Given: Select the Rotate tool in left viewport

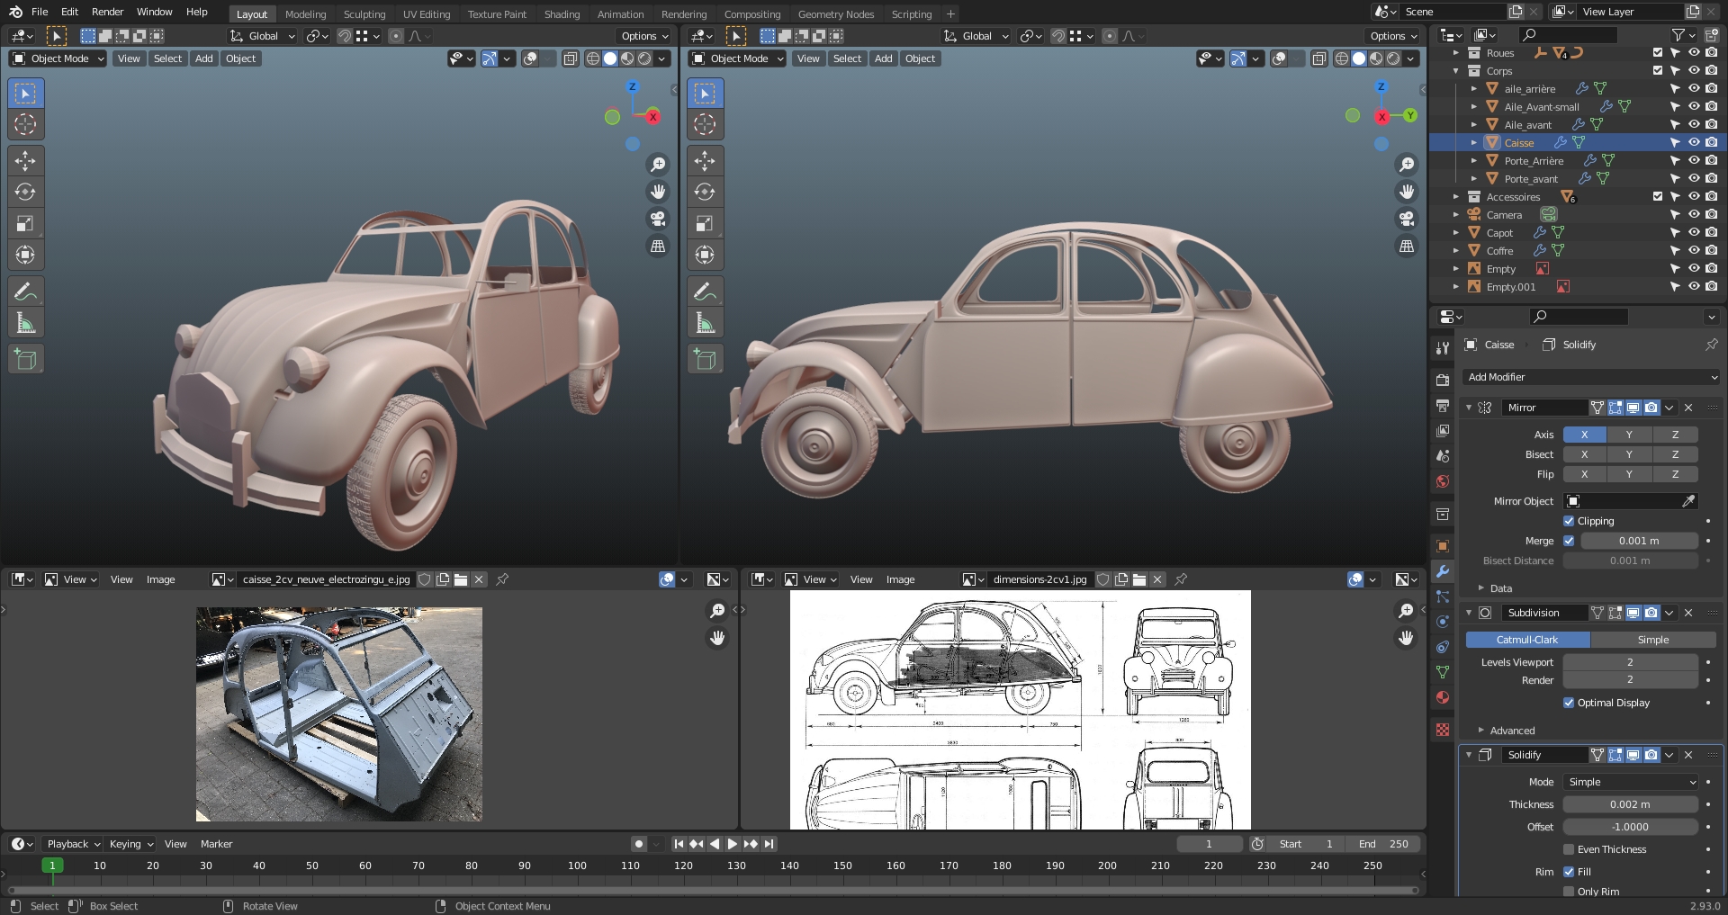Looking at the screenshot, I should tap(25, 193).
